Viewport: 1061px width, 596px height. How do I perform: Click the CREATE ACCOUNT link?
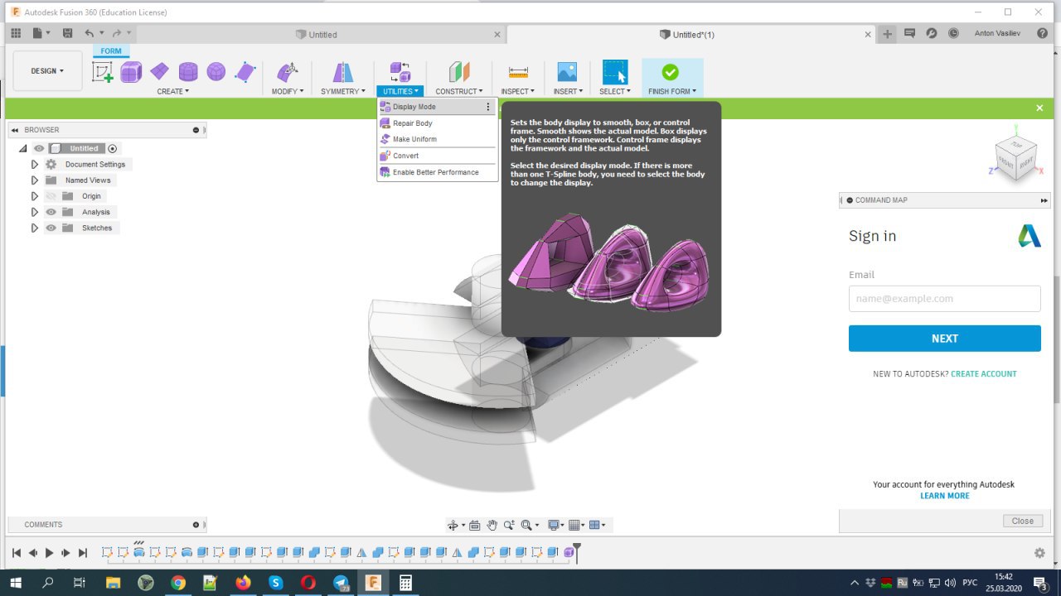tap(984, 374)
